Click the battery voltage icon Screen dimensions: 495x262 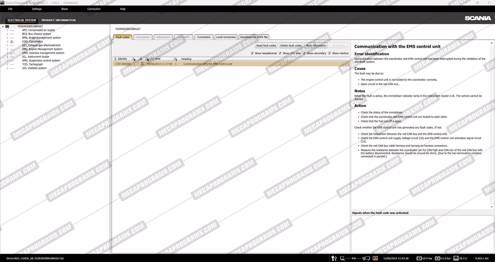point(456,258)
